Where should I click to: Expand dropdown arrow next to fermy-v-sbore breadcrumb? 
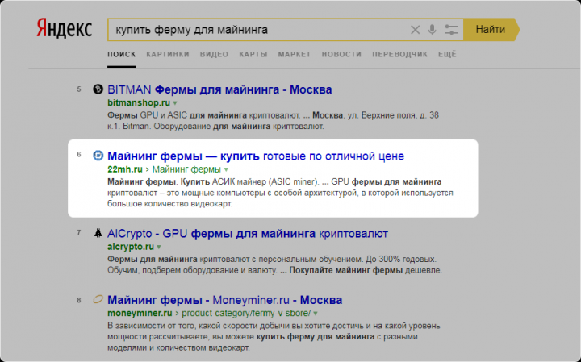click(316, 314)
